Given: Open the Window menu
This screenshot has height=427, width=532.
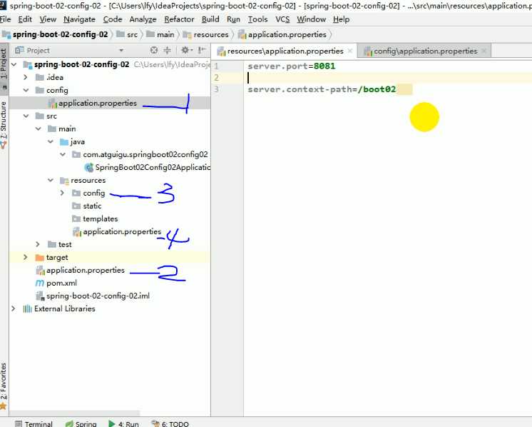Looking at the screenshot, I should [311, 19].
